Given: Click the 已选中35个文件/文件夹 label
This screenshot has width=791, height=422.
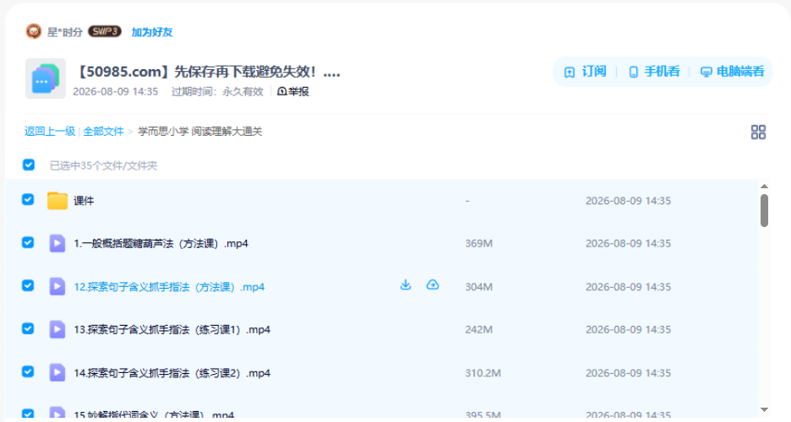Looking at the screenshot, I should click(x=103, y=165).
